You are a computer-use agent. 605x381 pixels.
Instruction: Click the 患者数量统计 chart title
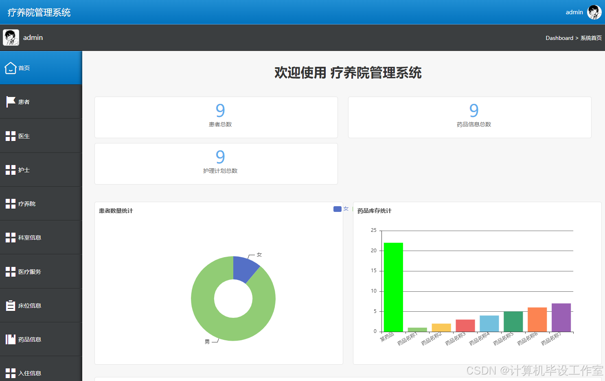pos(116,211)
